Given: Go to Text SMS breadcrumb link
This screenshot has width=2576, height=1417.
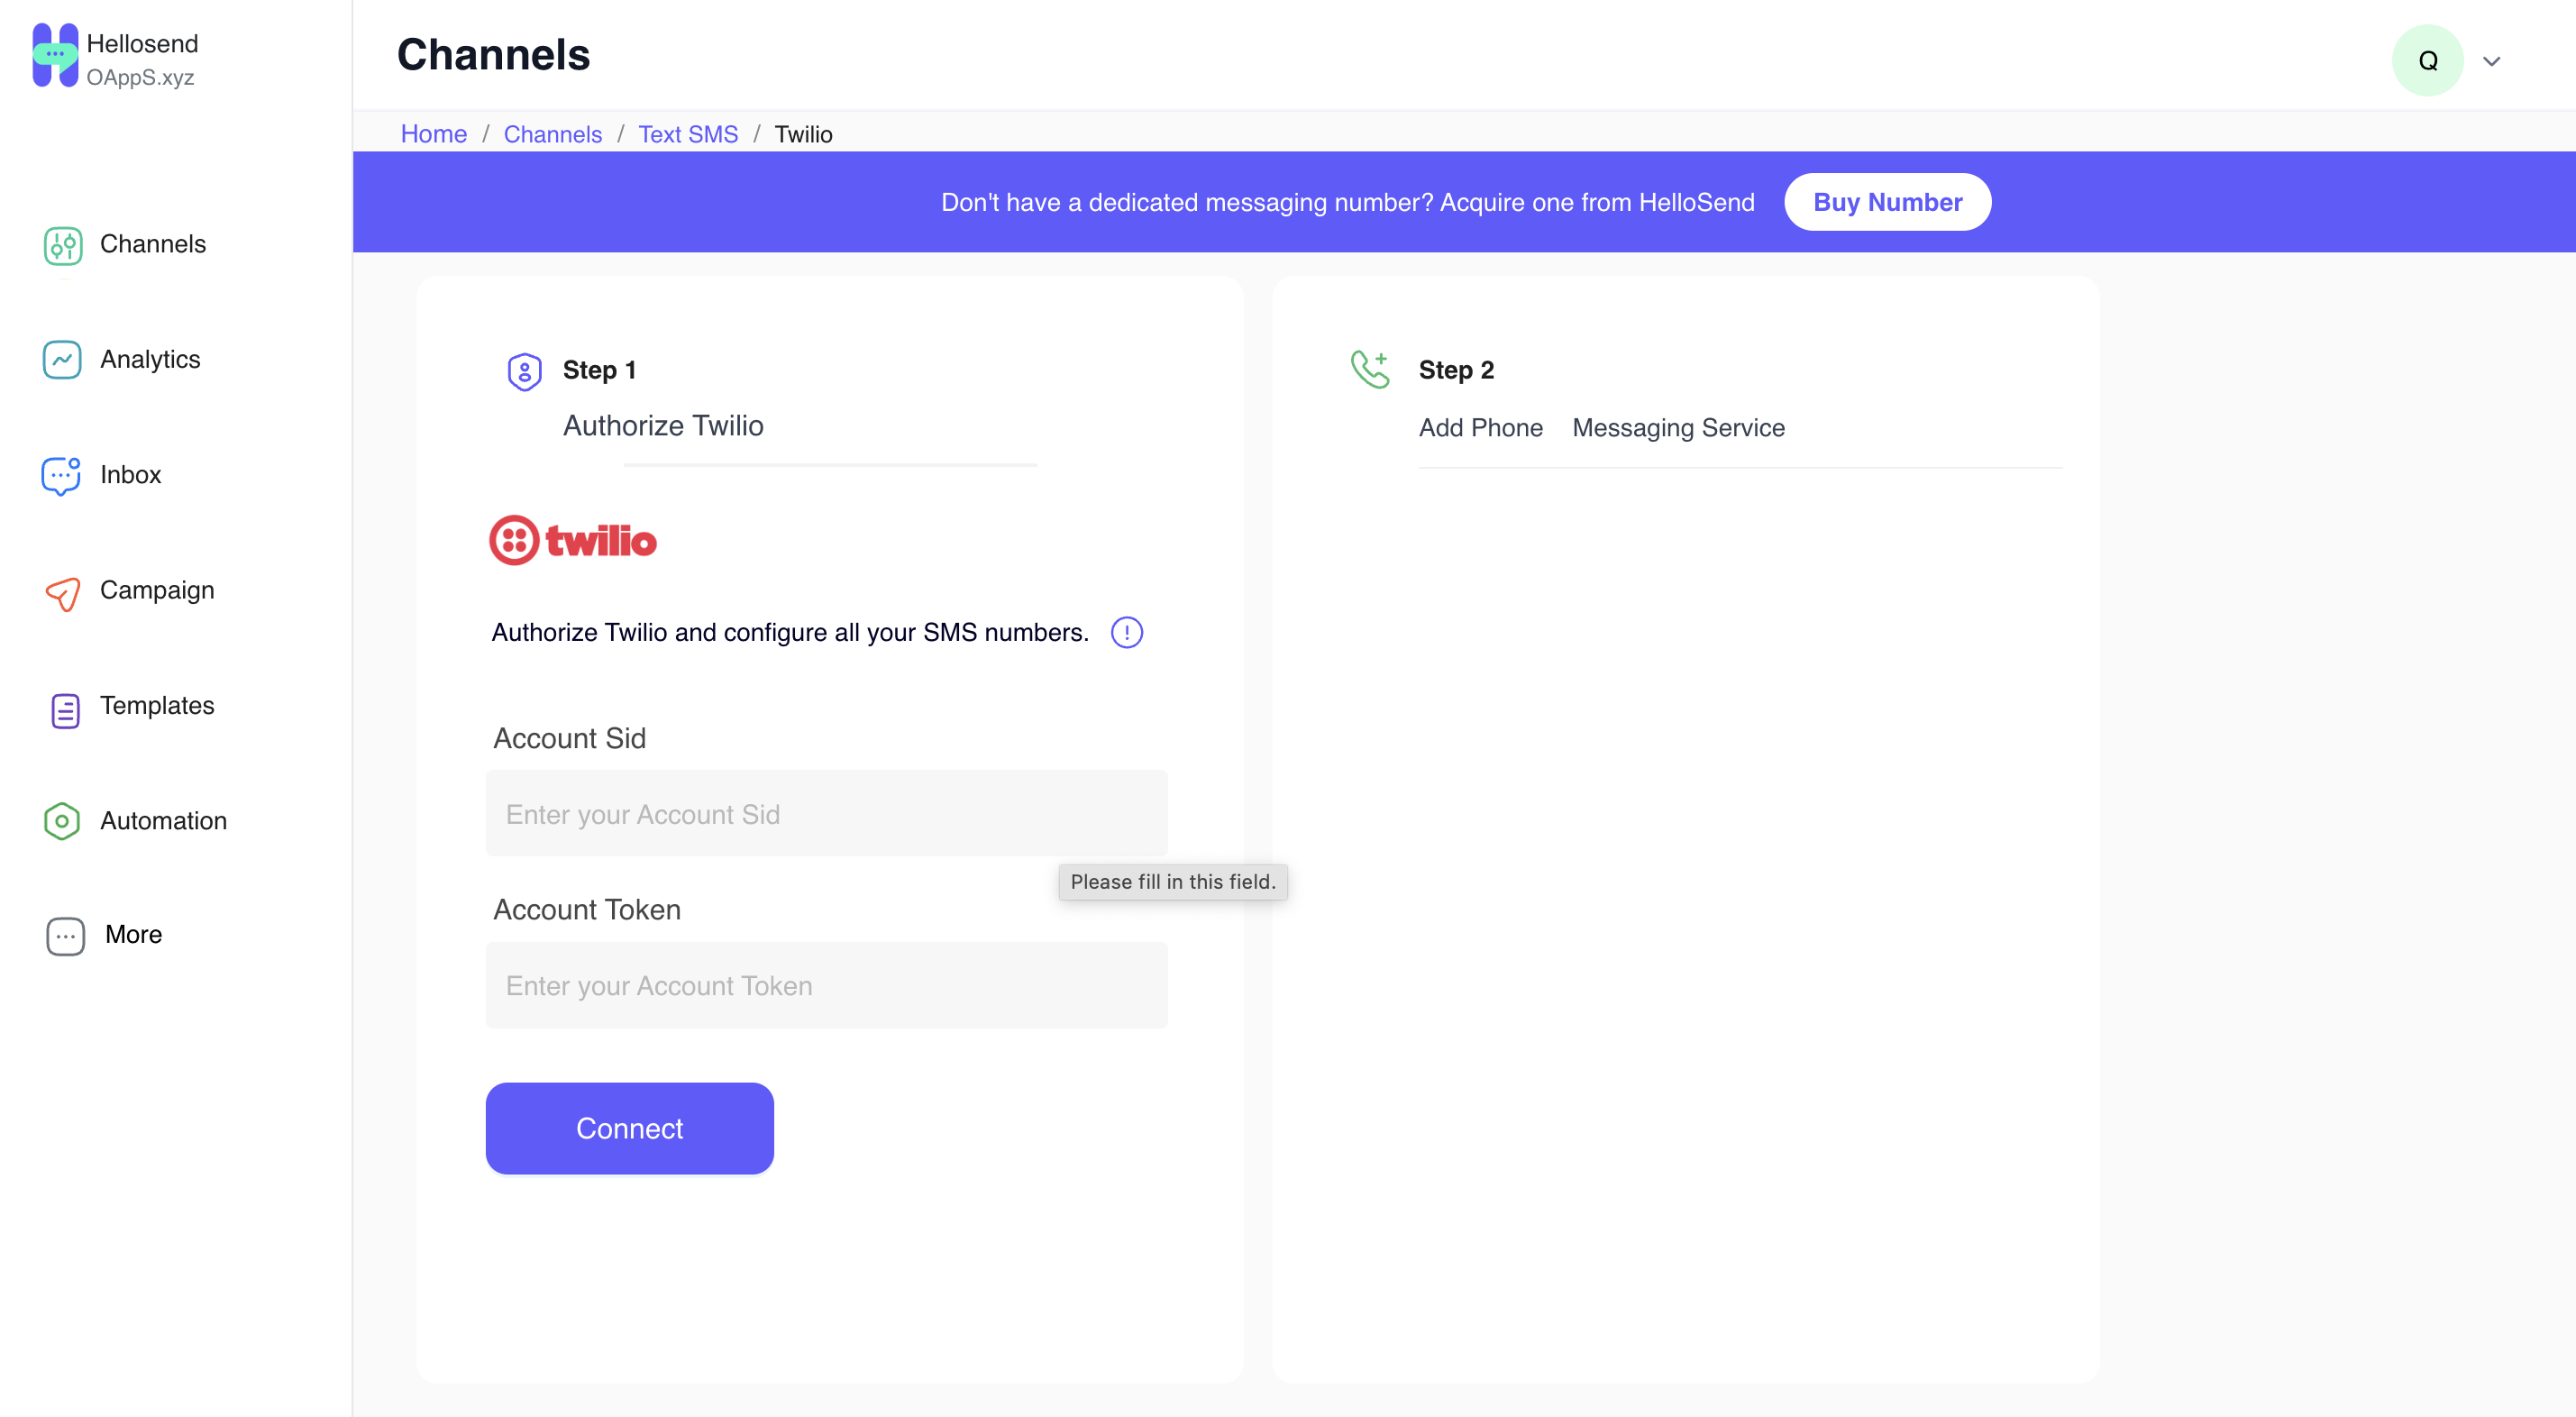Looking at the screenshot, I should tap(688, 134).
